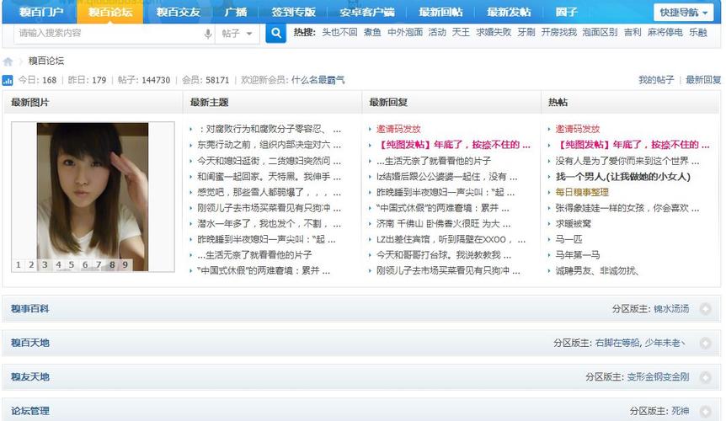The image size is (726, 421).
Task: Click the hot search term 中外泡面
Action: 404,32
